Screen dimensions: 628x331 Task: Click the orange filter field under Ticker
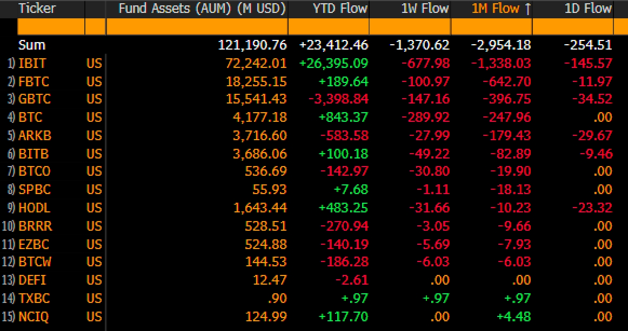point(51,26)
